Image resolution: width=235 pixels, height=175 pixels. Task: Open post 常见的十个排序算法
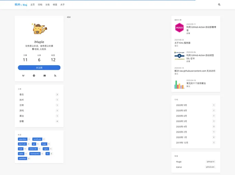tap(196, 83)
